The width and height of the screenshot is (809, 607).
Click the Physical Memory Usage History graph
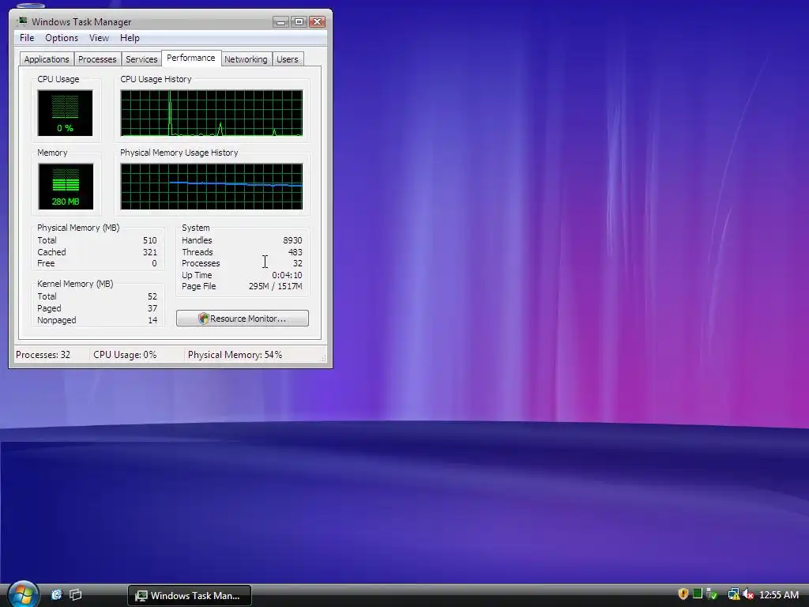pyautogui.click(x=212, y=187)
